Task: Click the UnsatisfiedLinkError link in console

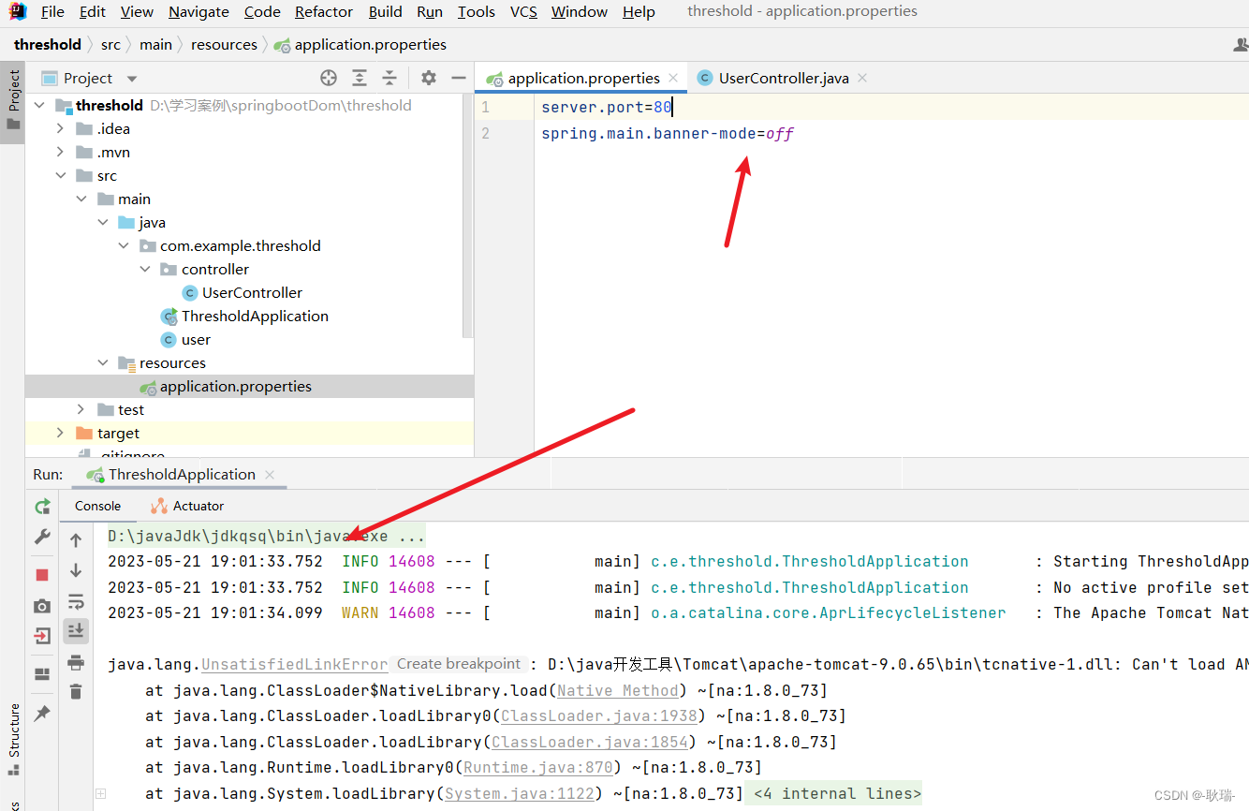Action: click(x=294, y=664)
